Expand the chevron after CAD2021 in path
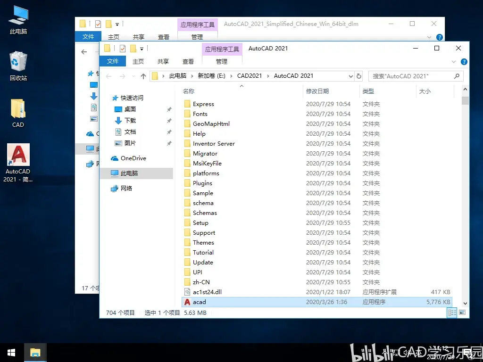The image size is (483, 362). point(268,76)
